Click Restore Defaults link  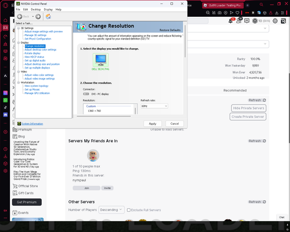pyautogui.click(x=170, y=30)
